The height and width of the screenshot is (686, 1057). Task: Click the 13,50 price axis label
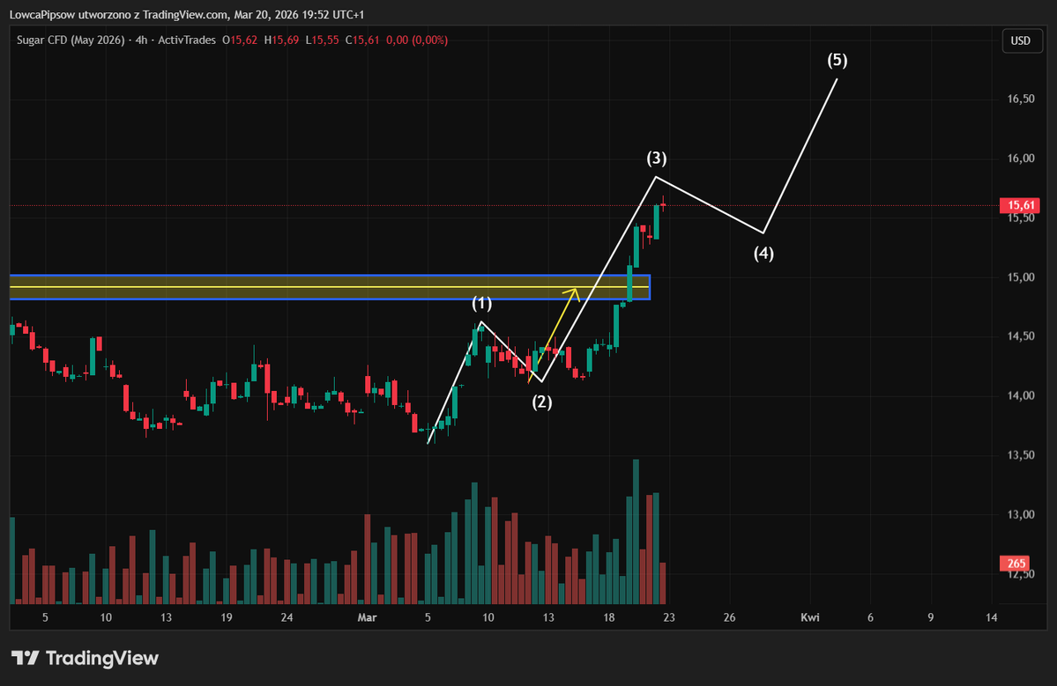[x=1021, y=455]
